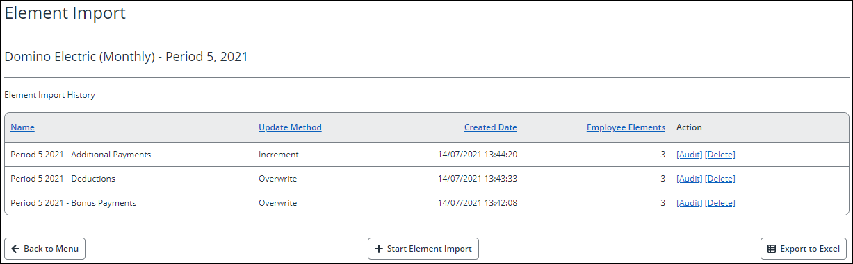The height and width of the screenshot is (264, 853).
Task: Open Audit for Additional Payments import
Action: point(690,155)
